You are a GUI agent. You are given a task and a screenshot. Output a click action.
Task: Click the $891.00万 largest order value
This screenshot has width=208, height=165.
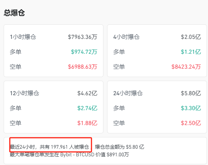pyautogui.click(x=118, y=154)
